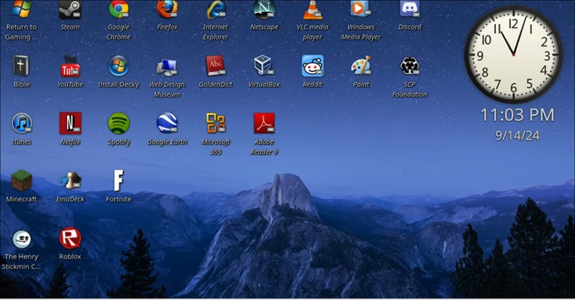This screenshot has width=575, height=300.
Task: Select the Reddit shortcut icon
Action: (312, 66)
